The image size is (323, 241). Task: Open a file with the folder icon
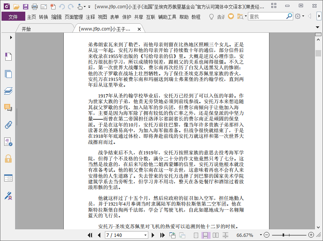point(16,7)
